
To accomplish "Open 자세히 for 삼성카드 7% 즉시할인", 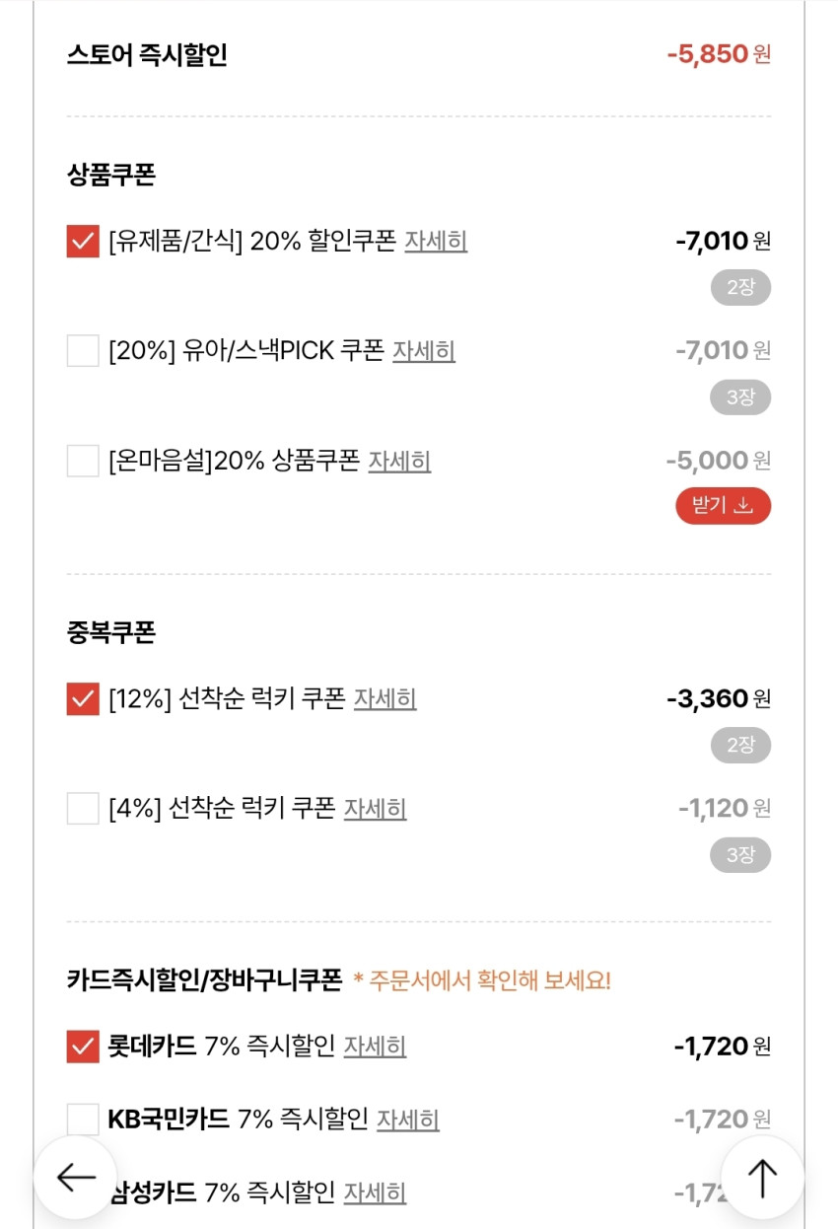I will click(x=375, y=1193).
